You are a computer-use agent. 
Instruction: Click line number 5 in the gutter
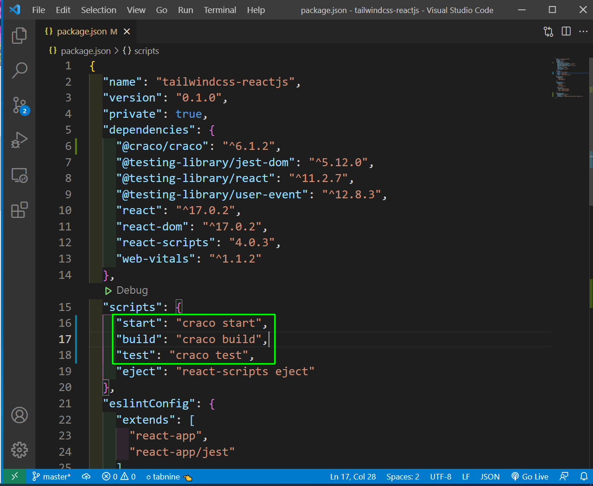pos(69,130)
